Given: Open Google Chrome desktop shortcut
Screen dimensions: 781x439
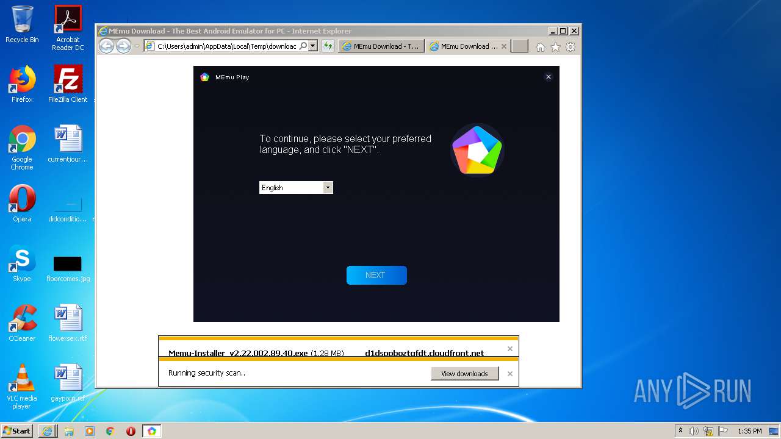Looking at the screenshot, I should [22, 148].
